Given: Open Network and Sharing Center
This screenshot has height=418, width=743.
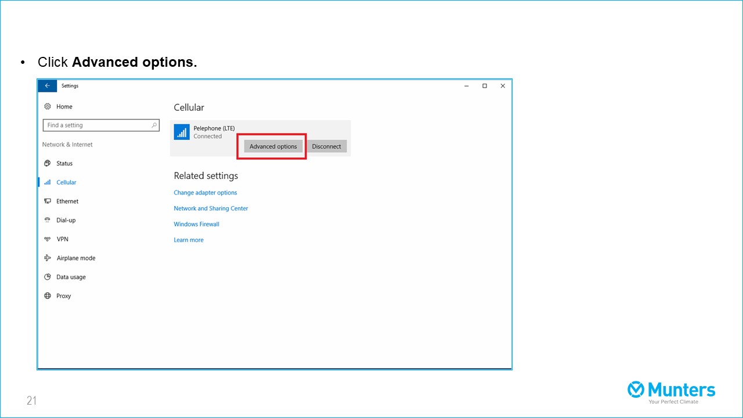Looking at the screenshot, I should (x=211, y=208).
